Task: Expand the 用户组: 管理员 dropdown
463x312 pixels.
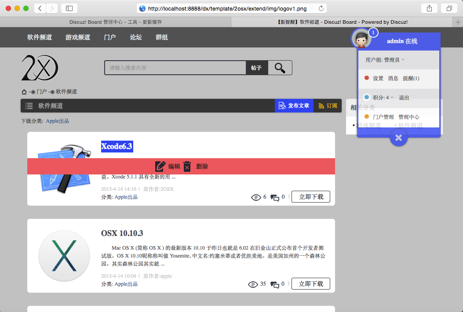Action: (x=385, y=60)
